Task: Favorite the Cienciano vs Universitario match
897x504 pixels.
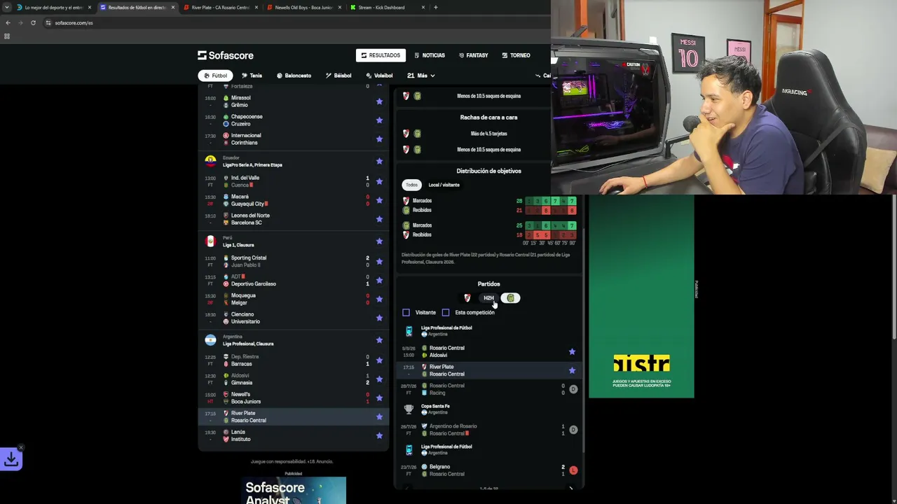Action: coord(379,318)
